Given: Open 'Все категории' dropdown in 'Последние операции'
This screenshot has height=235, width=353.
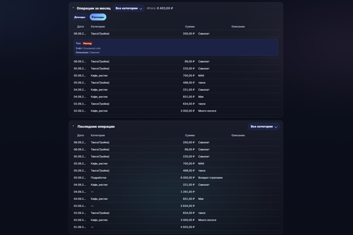Looking at the screenshot, I should click(x=264, y=127).
